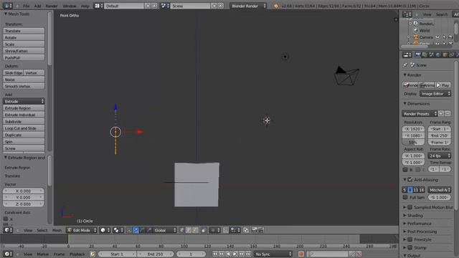Toggle Anti-Aliasing checkbox
This screenshot has width=459, height=258.
(x=410, y=180)
